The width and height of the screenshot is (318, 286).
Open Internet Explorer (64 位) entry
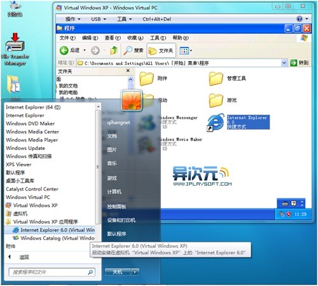(33, 107)
